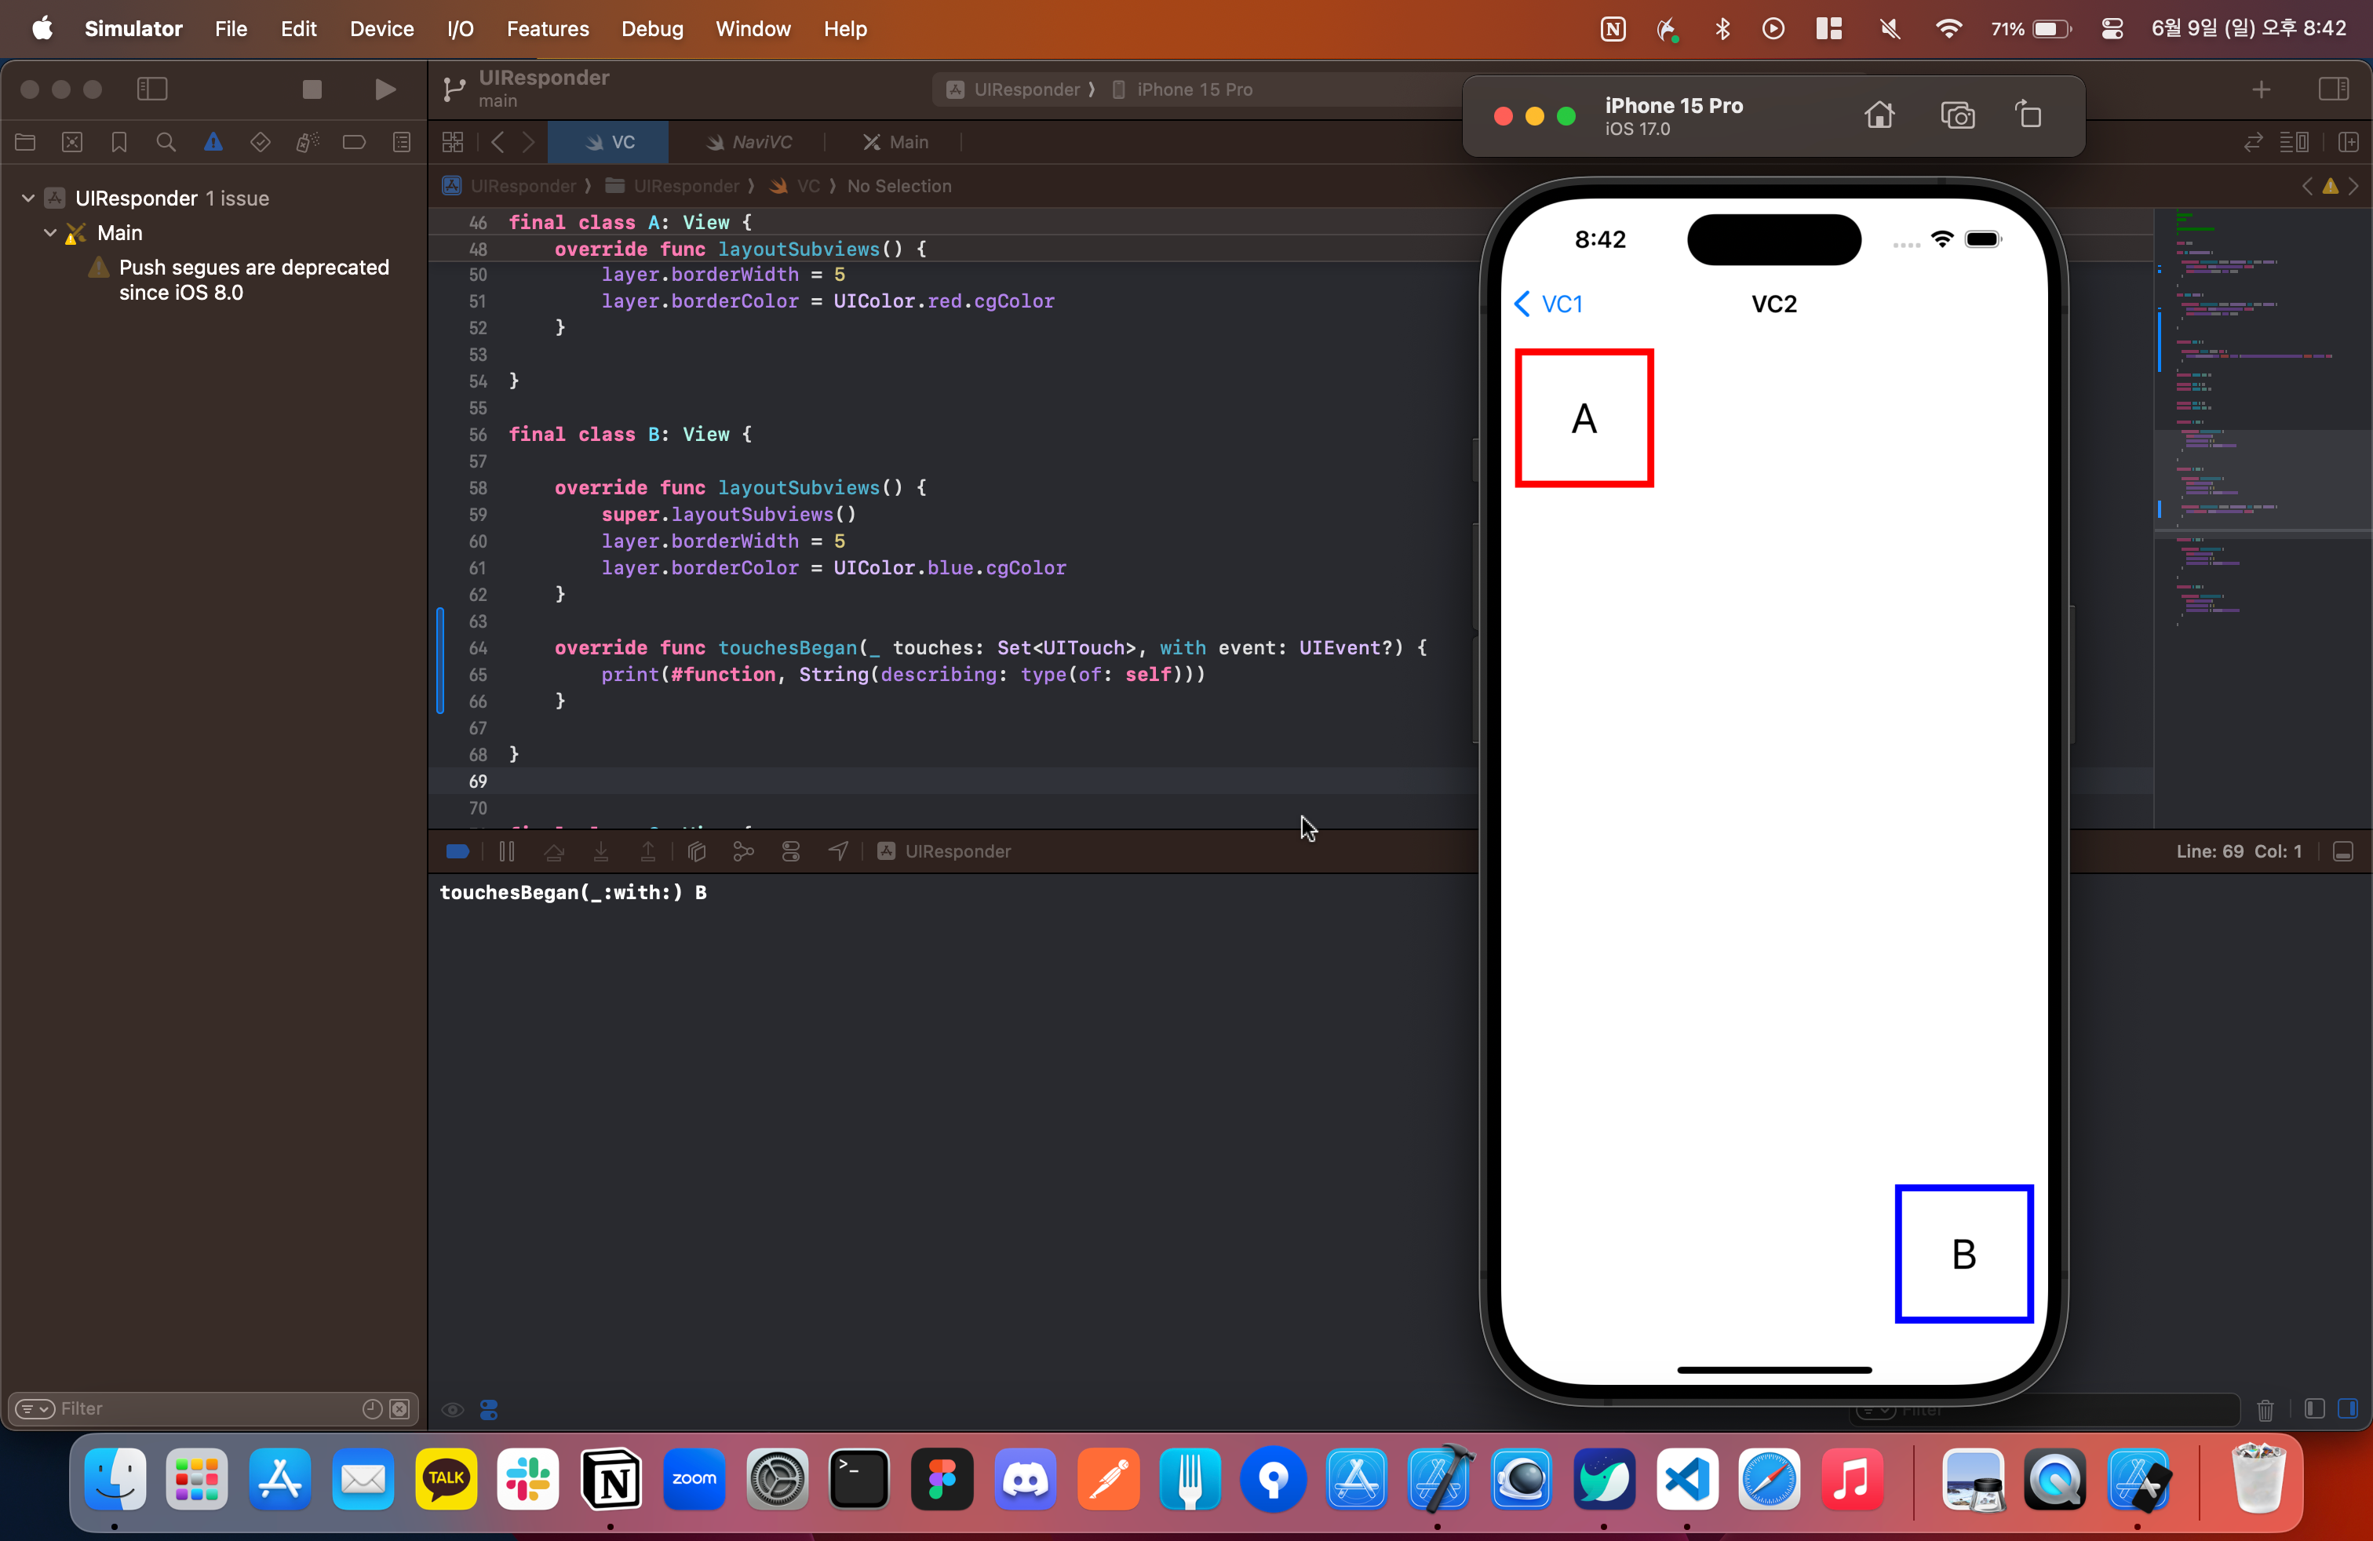Open the related items grid menu
This screenshot has height=1541, width=2373.
(x=453, y=143)
